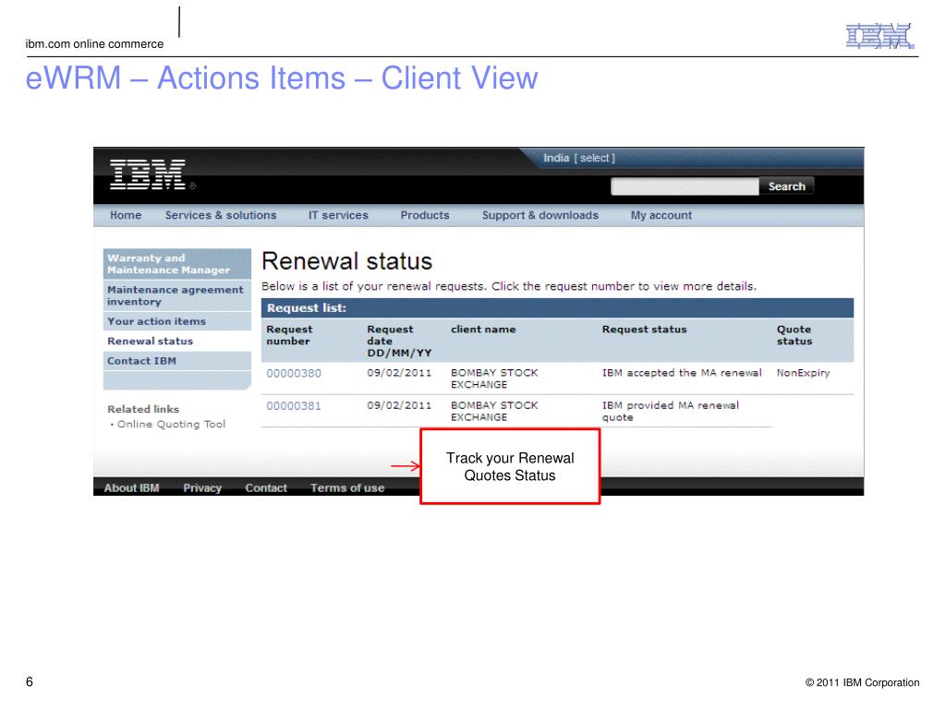Open request number 00000381
The height and width of the screenshot is (709, 946).
click(294, 406)
